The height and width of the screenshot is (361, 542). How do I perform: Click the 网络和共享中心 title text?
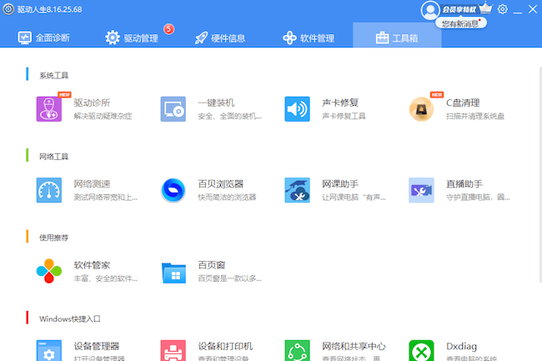click(x=354, y=346)
